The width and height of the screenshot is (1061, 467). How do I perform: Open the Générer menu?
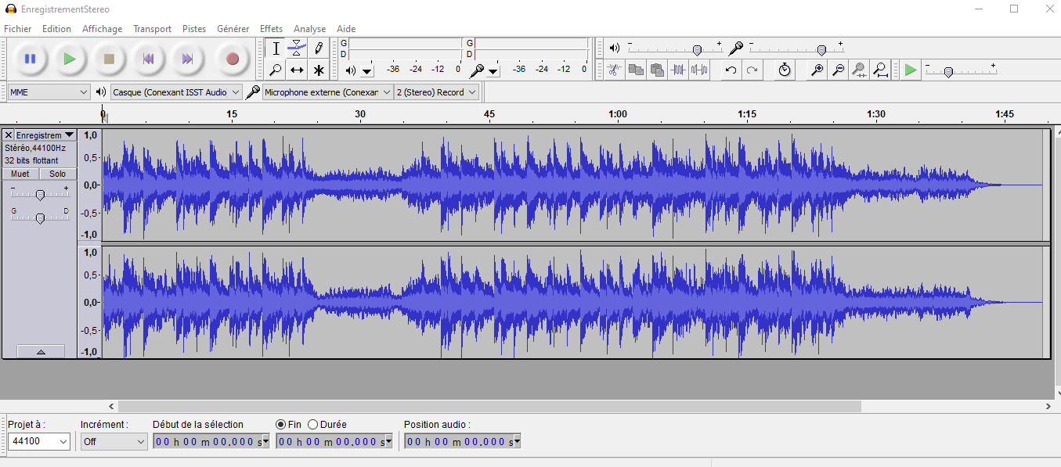coord(233,29)
